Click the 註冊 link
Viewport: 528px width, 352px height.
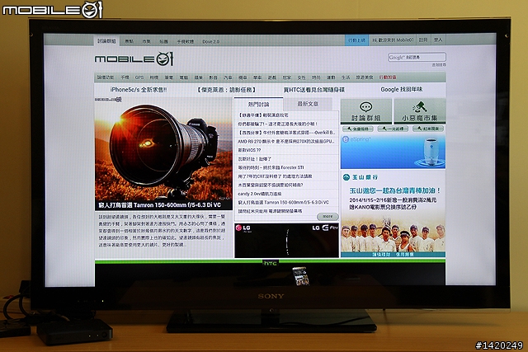[423, 40]
